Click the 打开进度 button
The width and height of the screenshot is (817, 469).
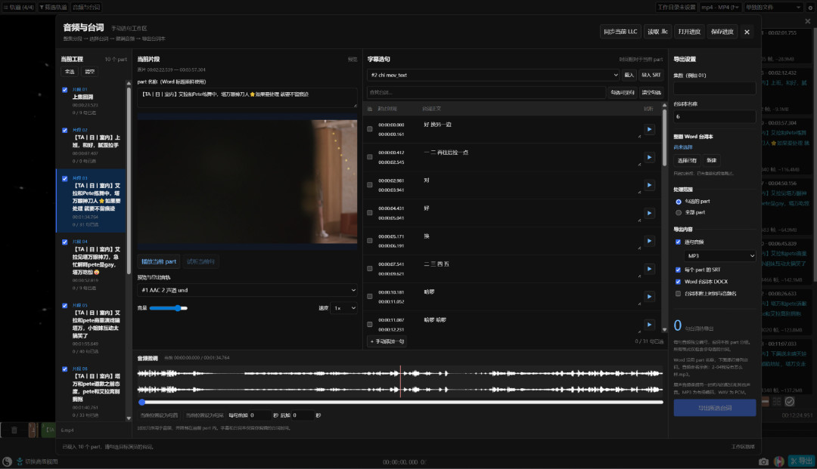coord(689,32)
